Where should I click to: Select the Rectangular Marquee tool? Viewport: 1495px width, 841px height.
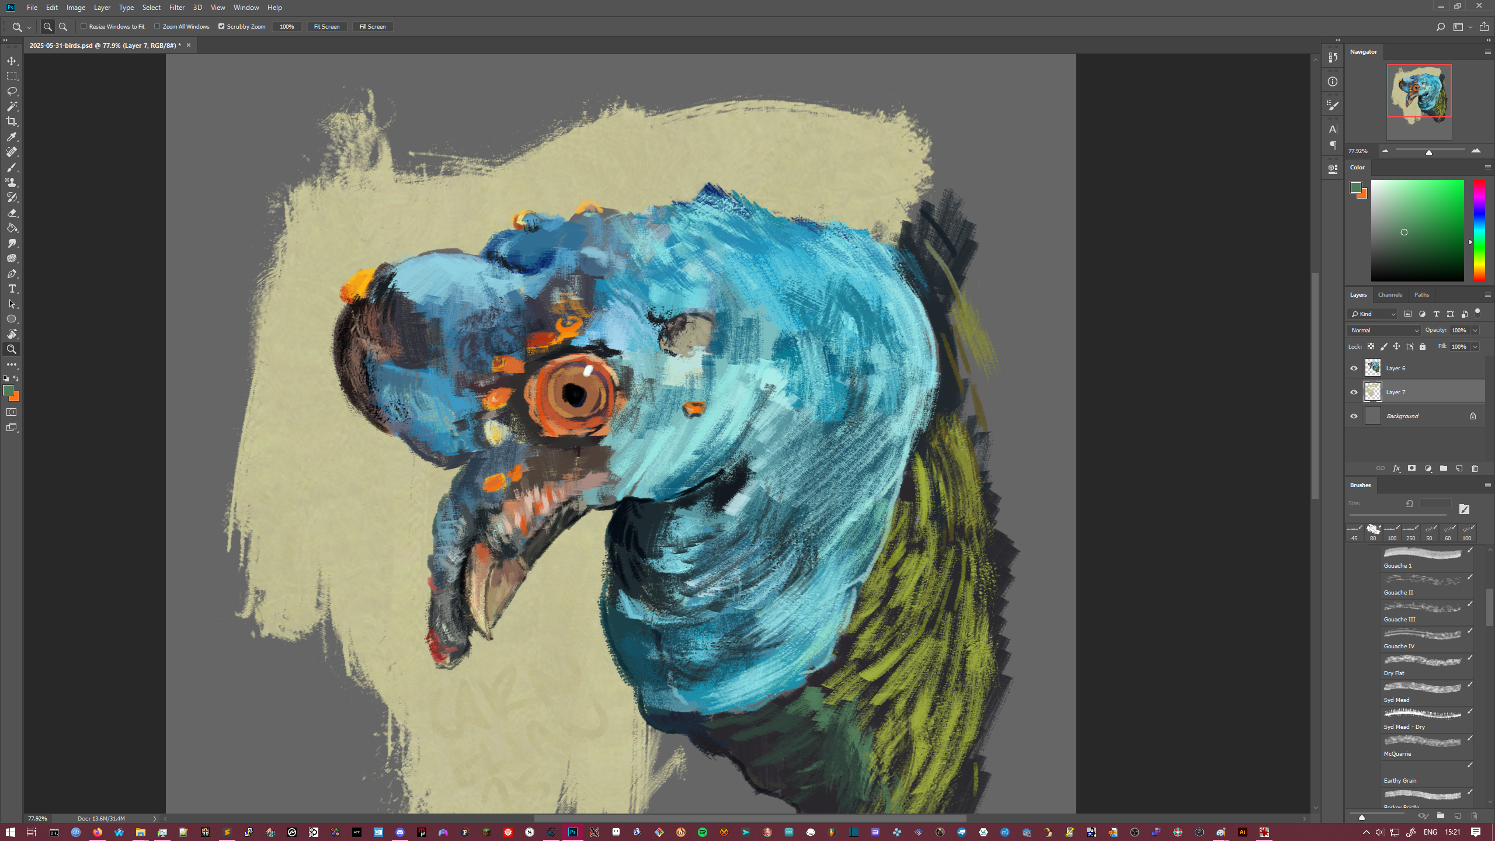pos(12,76)
